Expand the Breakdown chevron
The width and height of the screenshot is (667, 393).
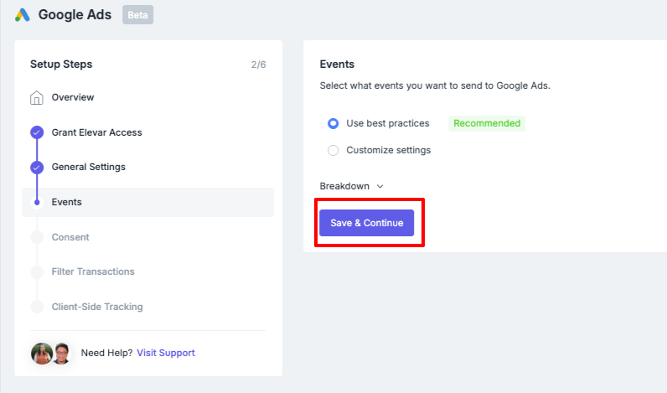coord(380,186)
